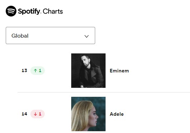Expand the chevron arrow in region selector
190x133 pixels.
tap(87, 36)
